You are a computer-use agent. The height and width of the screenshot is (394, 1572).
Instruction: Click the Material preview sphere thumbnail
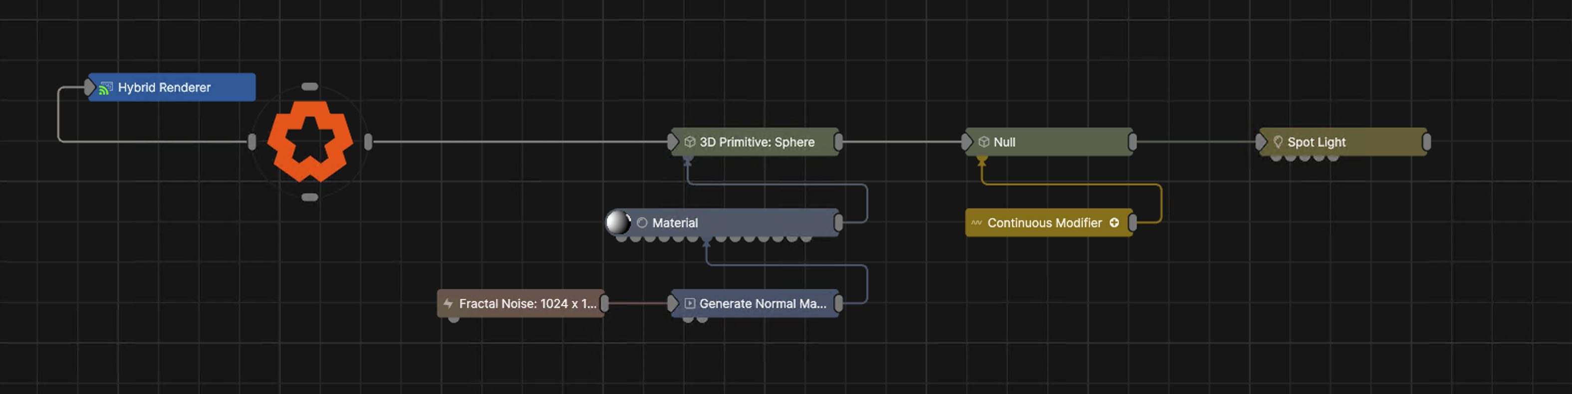[x=618, y=222]
